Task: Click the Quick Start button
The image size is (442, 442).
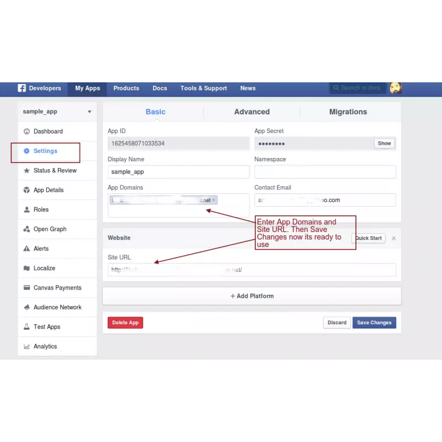Action: pos(369,238)
